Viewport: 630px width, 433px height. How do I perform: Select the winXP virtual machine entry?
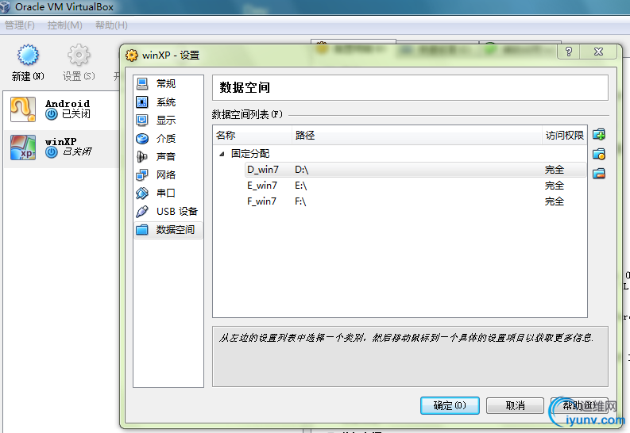(61, 148)
